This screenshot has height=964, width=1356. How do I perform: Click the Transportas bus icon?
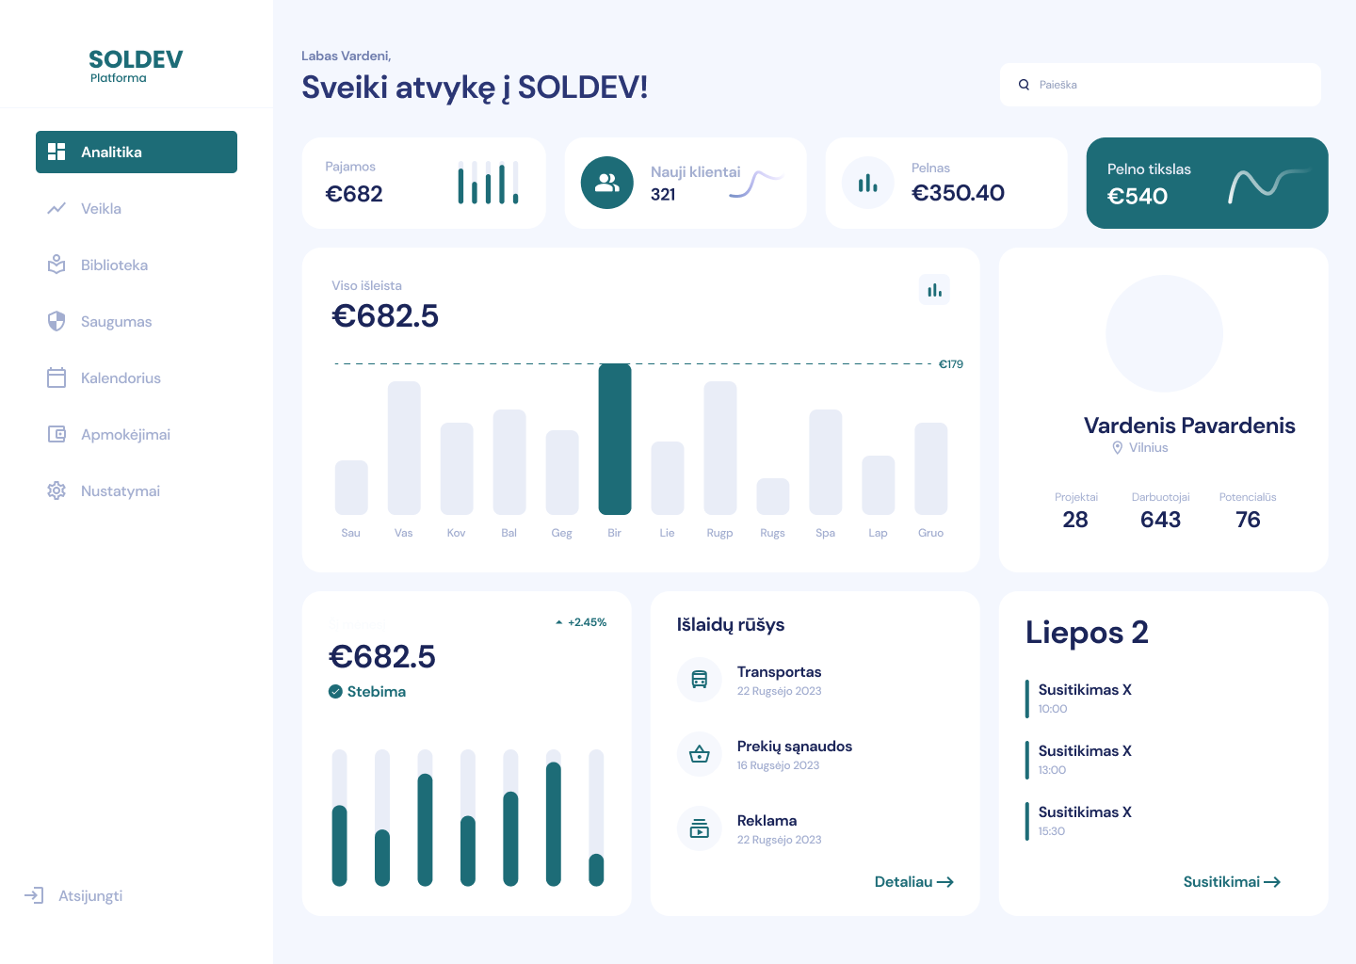[x=700, y=680]
